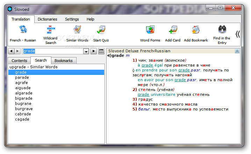Open the on-screen keyboard icon
This screenshot has height=154, width=251.
tap(101, 51)
